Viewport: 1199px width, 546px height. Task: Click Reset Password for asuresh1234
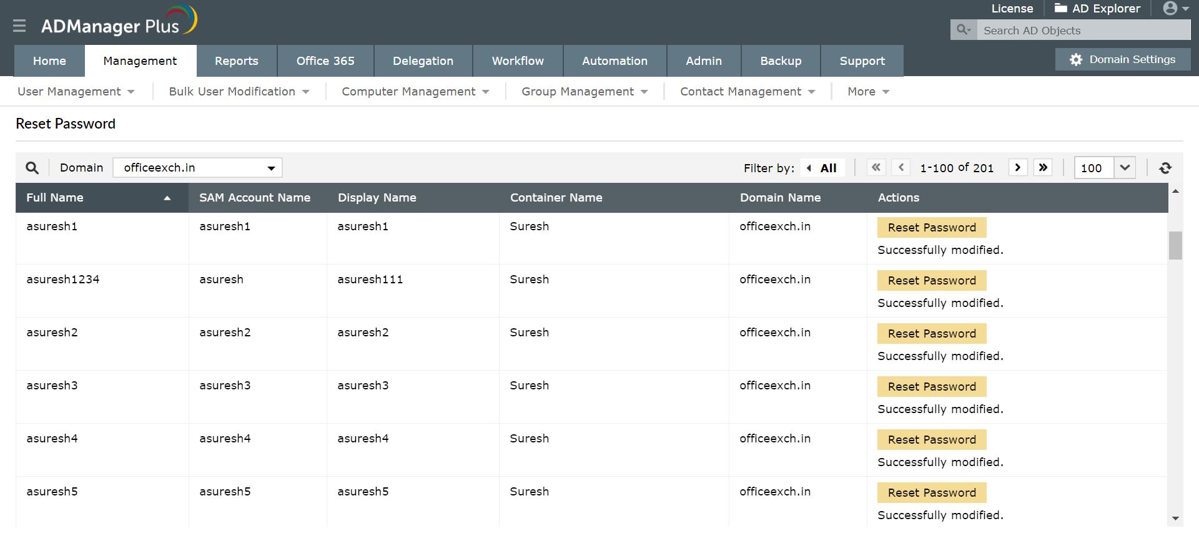pos(932,281)
